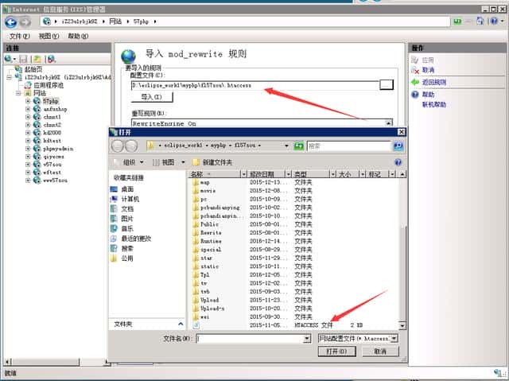Click 取消 cancel button in Open dialog

380,352
